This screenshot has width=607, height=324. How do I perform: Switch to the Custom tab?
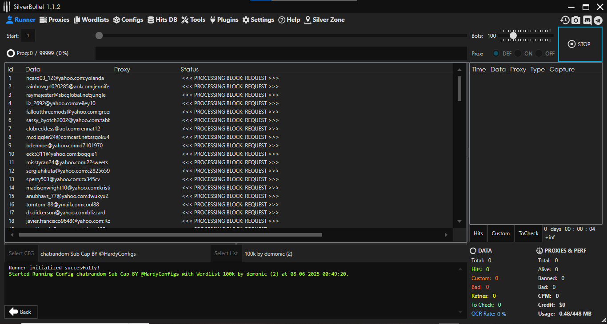click(x=501, y=233)
